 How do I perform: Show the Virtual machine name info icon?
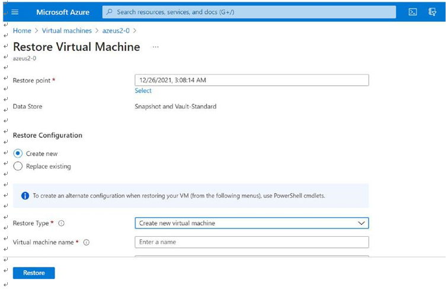pos(87,242)
